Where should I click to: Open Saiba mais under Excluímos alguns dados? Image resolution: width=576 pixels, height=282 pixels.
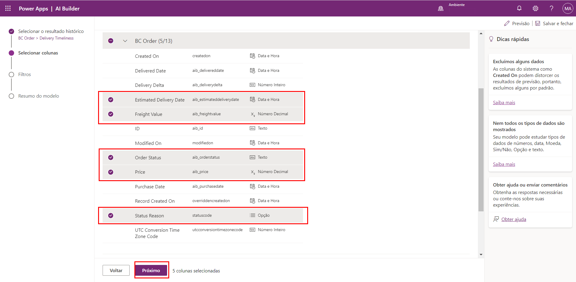pos(504,102)
